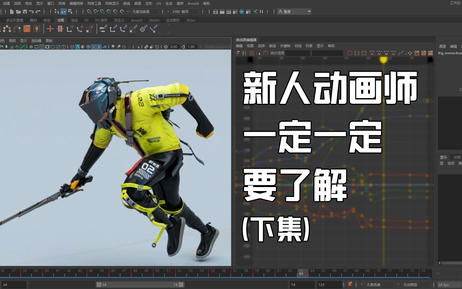Click the Orient Constraint shelf icon
The image size is (462, 289).
coord(123,29)
